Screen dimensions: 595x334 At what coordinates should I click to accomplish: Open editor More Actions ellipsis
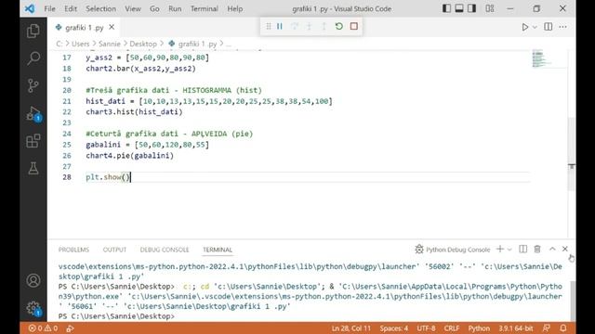pyautogui.click(x=563, y=27)
